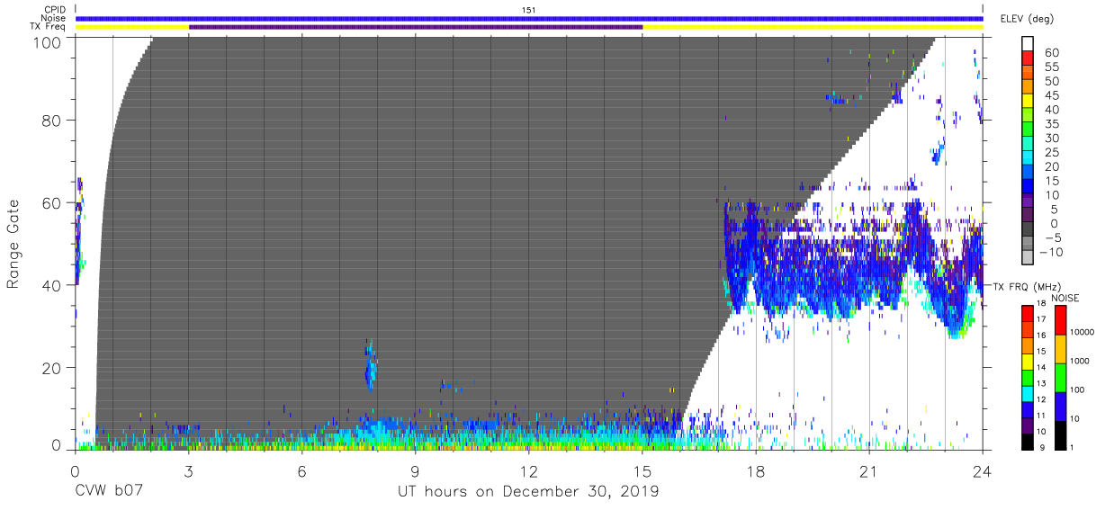This screenshot has height=510, width=1105.
Task: Click the left yellow segment of TX Freq bar
Action: (132, 27)
